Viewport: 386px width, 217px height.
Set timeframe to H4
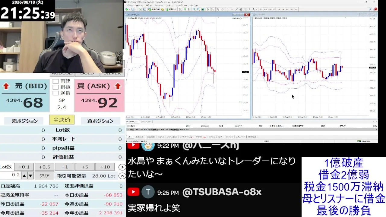(x=283, y=9)
